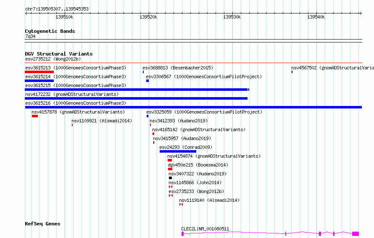Image resolution: width=374 pixels, height=238 pixels.
Task: Click the red esv2735212 variant line
Action: click(193, 63)
